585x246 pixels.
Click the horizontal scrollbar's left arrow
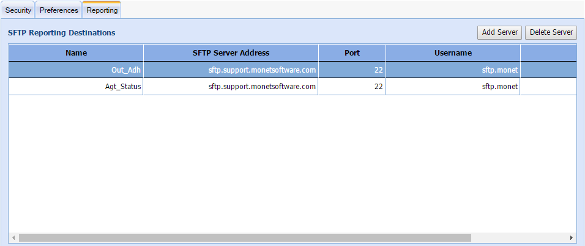point(13,237)
